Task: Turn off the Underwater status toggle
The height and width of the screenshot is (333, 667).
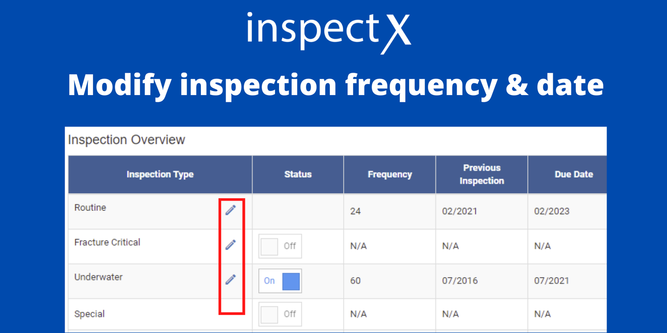Action: pyautogui.click(x=280, y=281)
